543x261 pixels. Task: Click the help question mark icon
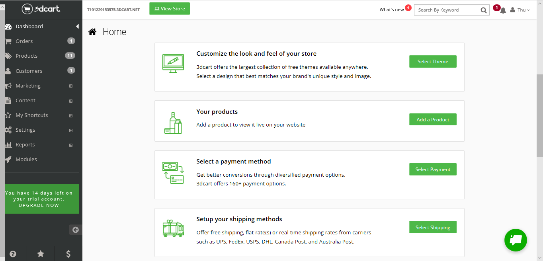click(13, 253)
